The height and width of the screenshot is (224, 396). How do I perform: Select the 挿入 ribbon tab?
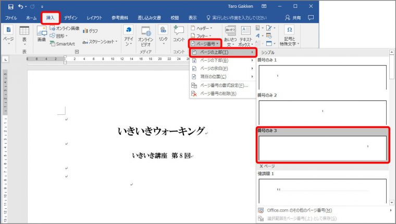point(50,18)
